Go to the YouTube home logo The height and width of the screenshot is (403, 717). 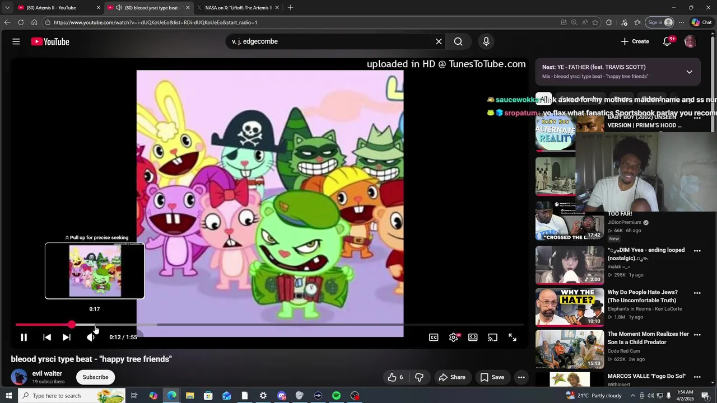point(50,41)
